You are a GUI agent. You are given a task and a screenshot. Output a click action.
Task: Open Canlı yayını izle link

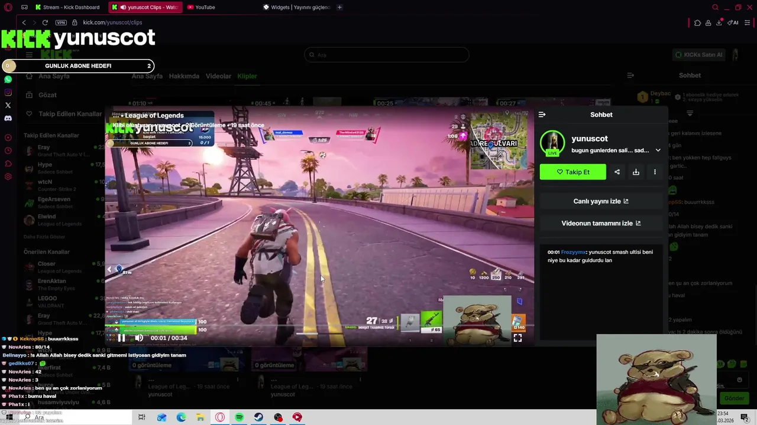pyautogui.click(x=601, y=201)
